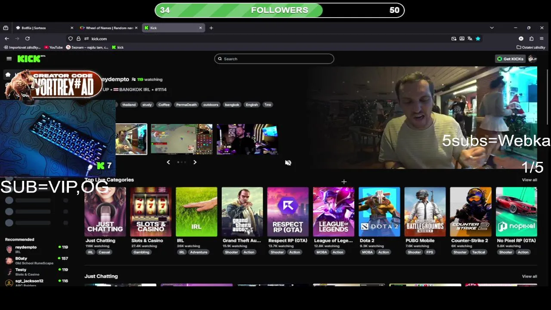The height and width of the screenshot is (310, 551).
Task: Select the outdoors tag
Action: [210, 105]
